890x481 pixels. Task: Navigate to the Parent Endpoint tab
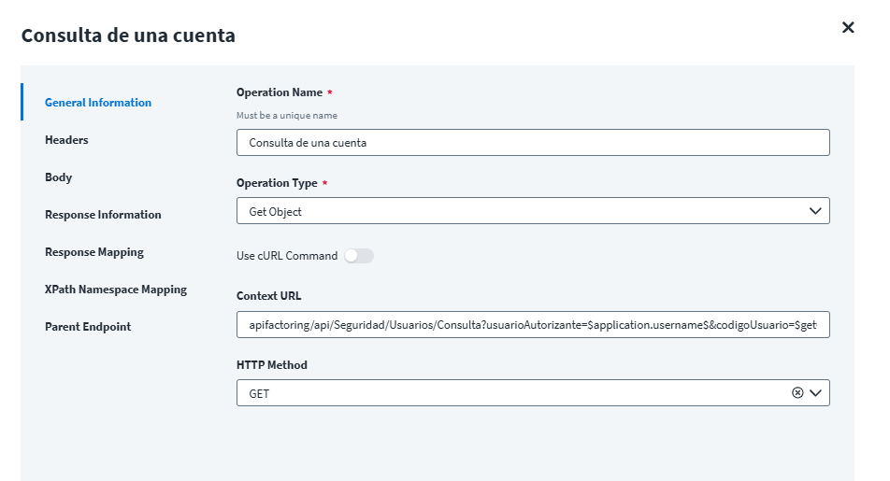(x=88, y=327)
